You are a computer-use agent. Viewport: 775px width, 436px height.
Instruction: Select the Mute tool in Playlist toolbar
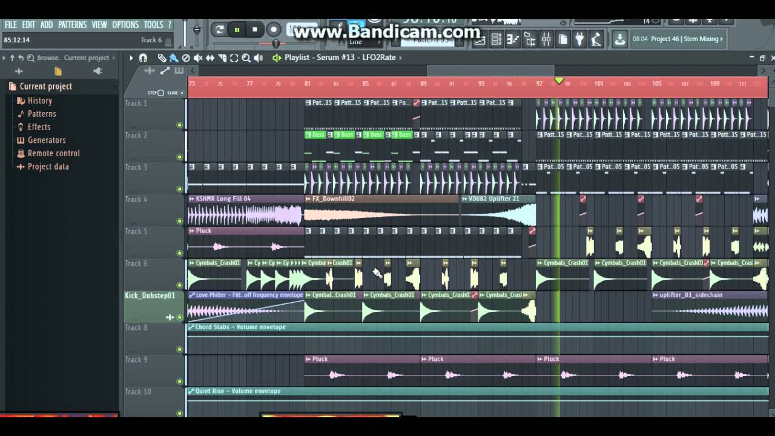coord(198,58)
